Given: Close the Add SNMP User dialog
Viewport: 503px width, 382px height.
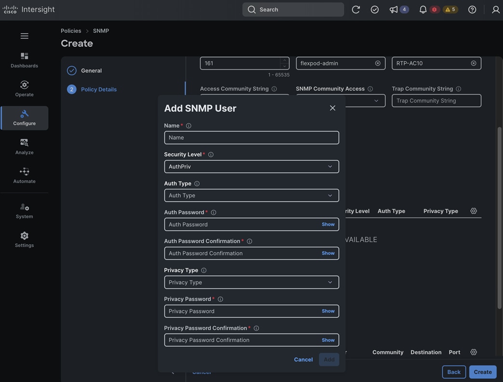Looking at the screenshot, I should click(333, 108).
